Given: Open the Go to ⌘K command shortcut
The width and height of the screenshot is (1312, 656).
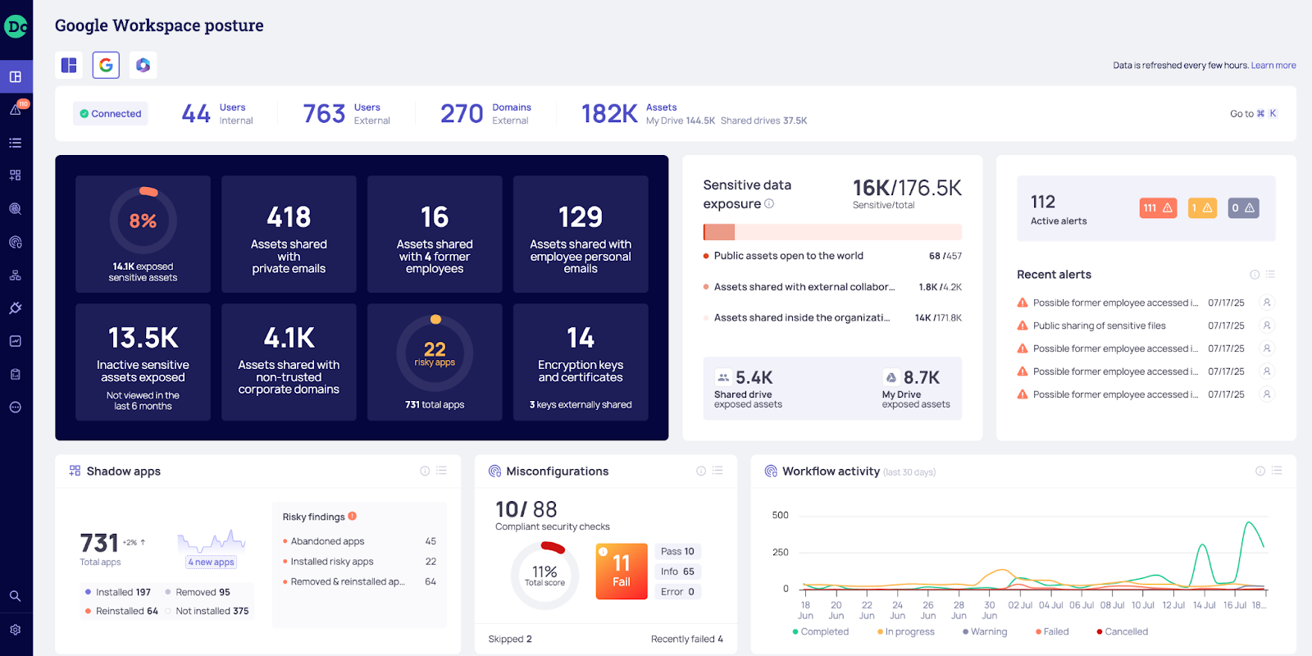Looking at the screenshot, I should coord(1254,114).
